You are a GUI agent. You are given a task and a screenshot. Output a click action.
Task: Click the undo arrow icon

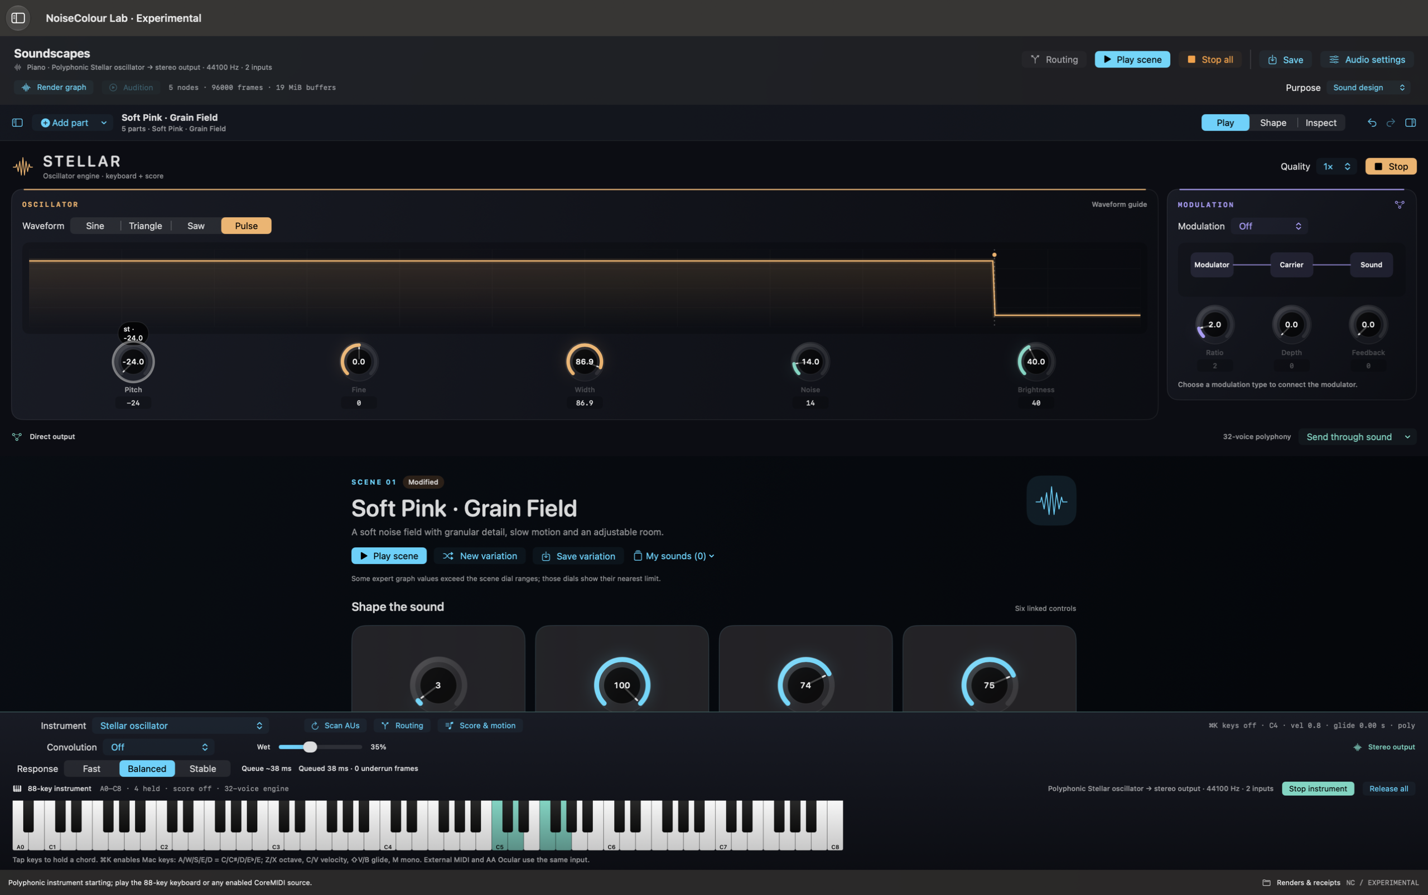(x=1372, y=123)
